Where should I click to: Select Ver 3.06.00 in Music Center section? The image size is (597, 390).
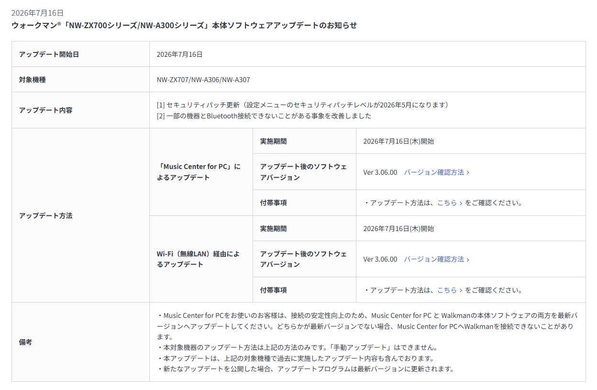380,172
